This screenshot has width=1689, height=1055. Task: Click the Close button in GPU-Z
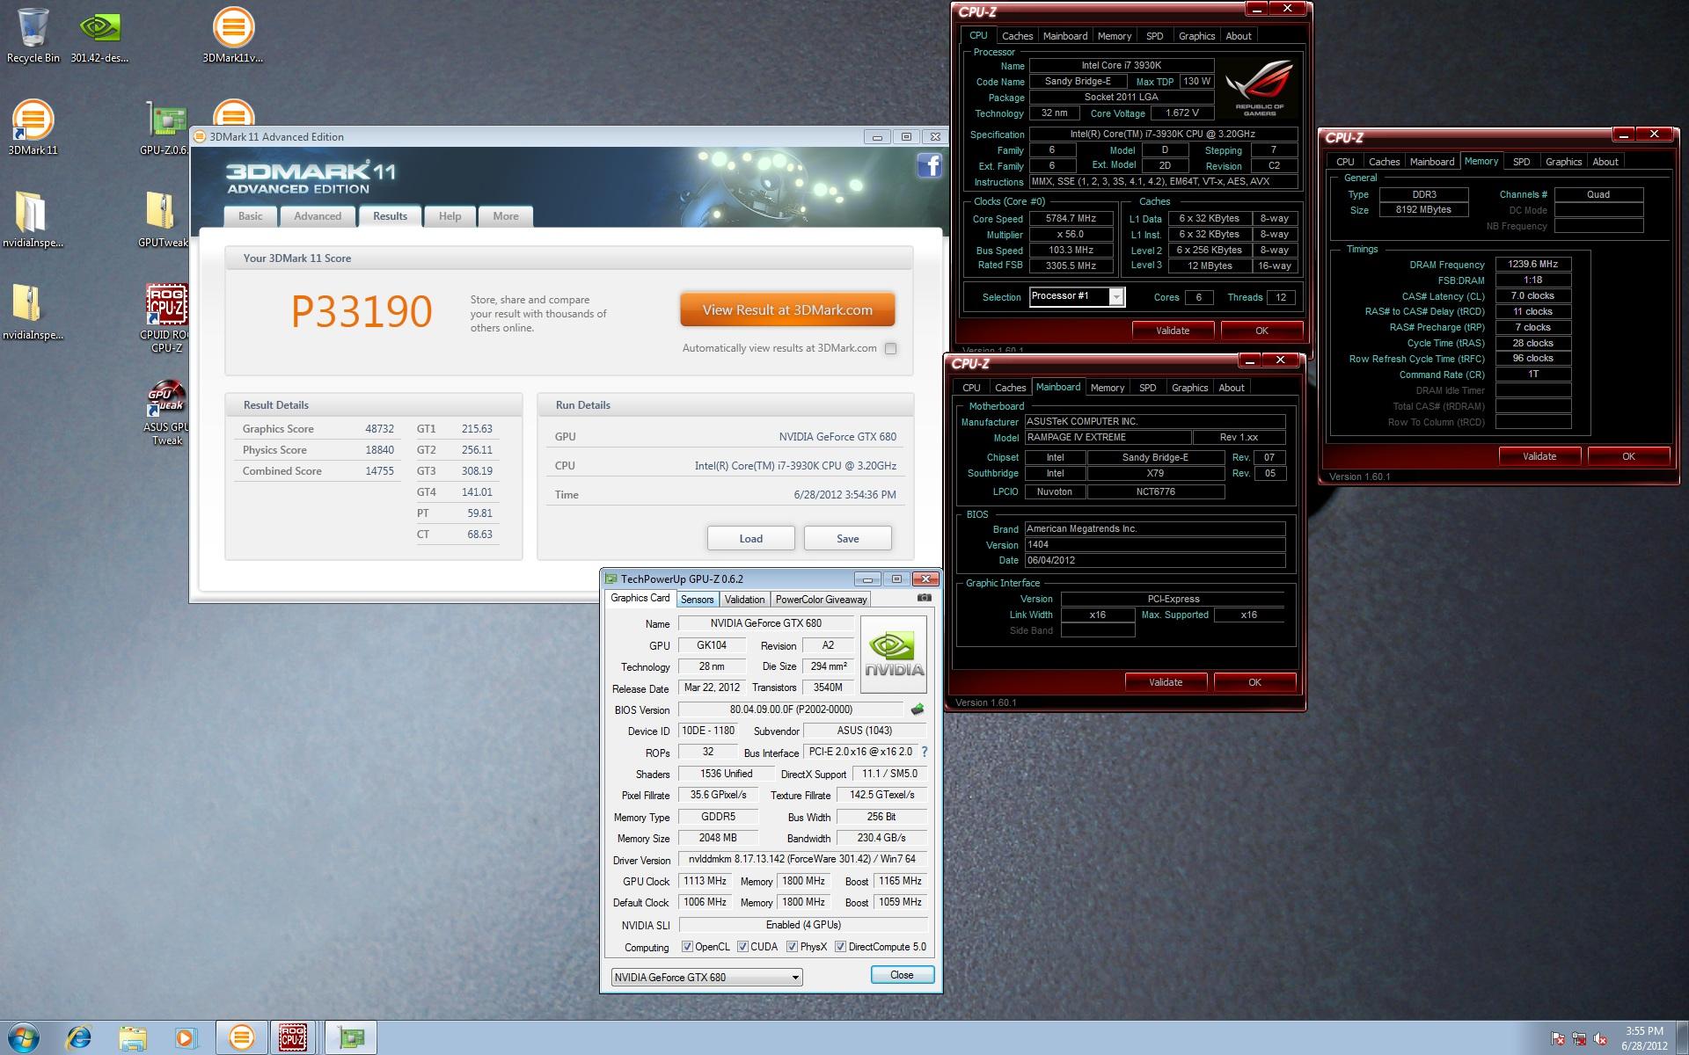pos(902,975)
